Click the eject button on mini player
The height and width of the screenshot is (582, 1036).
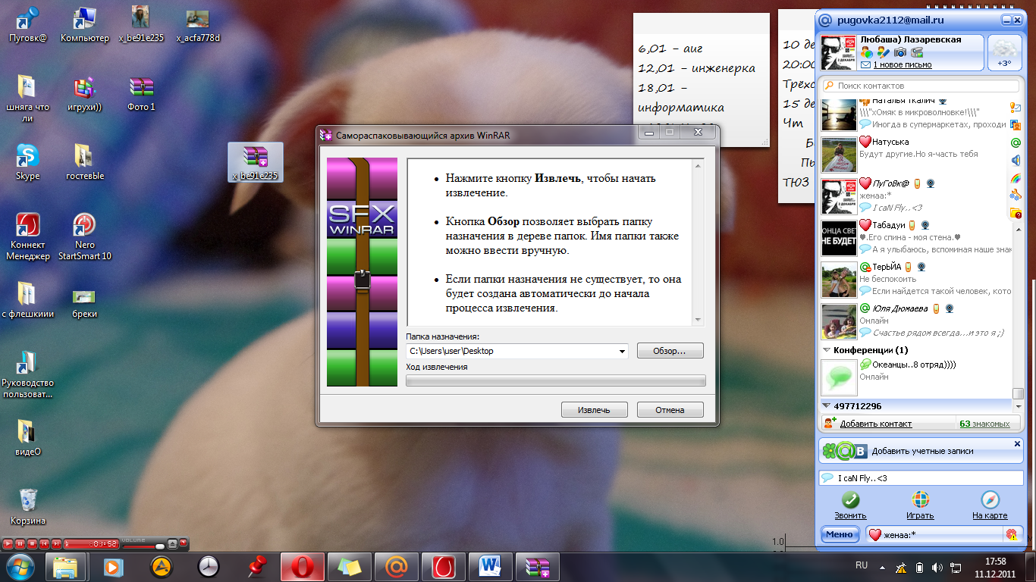point(173,543)
